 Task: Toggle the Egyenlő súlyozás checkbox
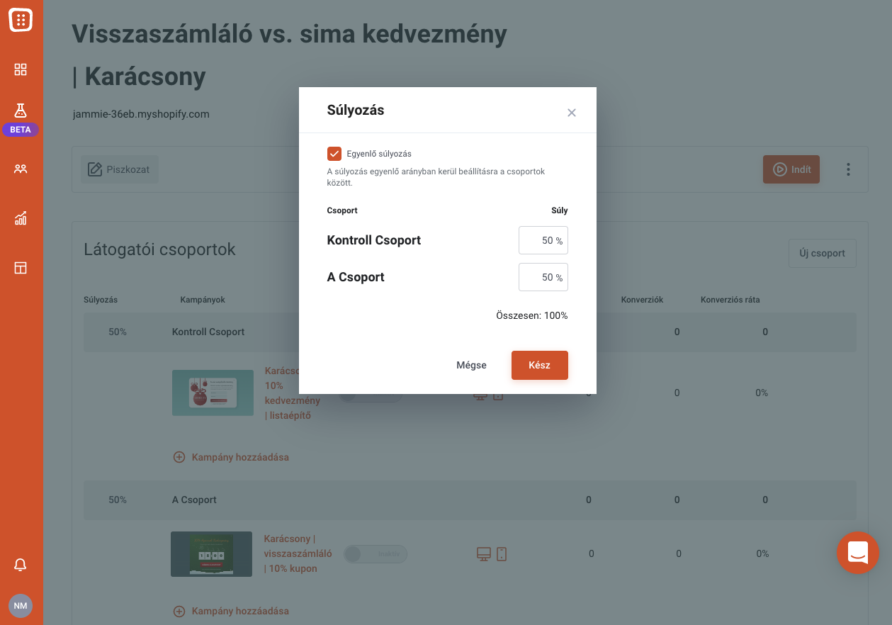tap(334, 154)
